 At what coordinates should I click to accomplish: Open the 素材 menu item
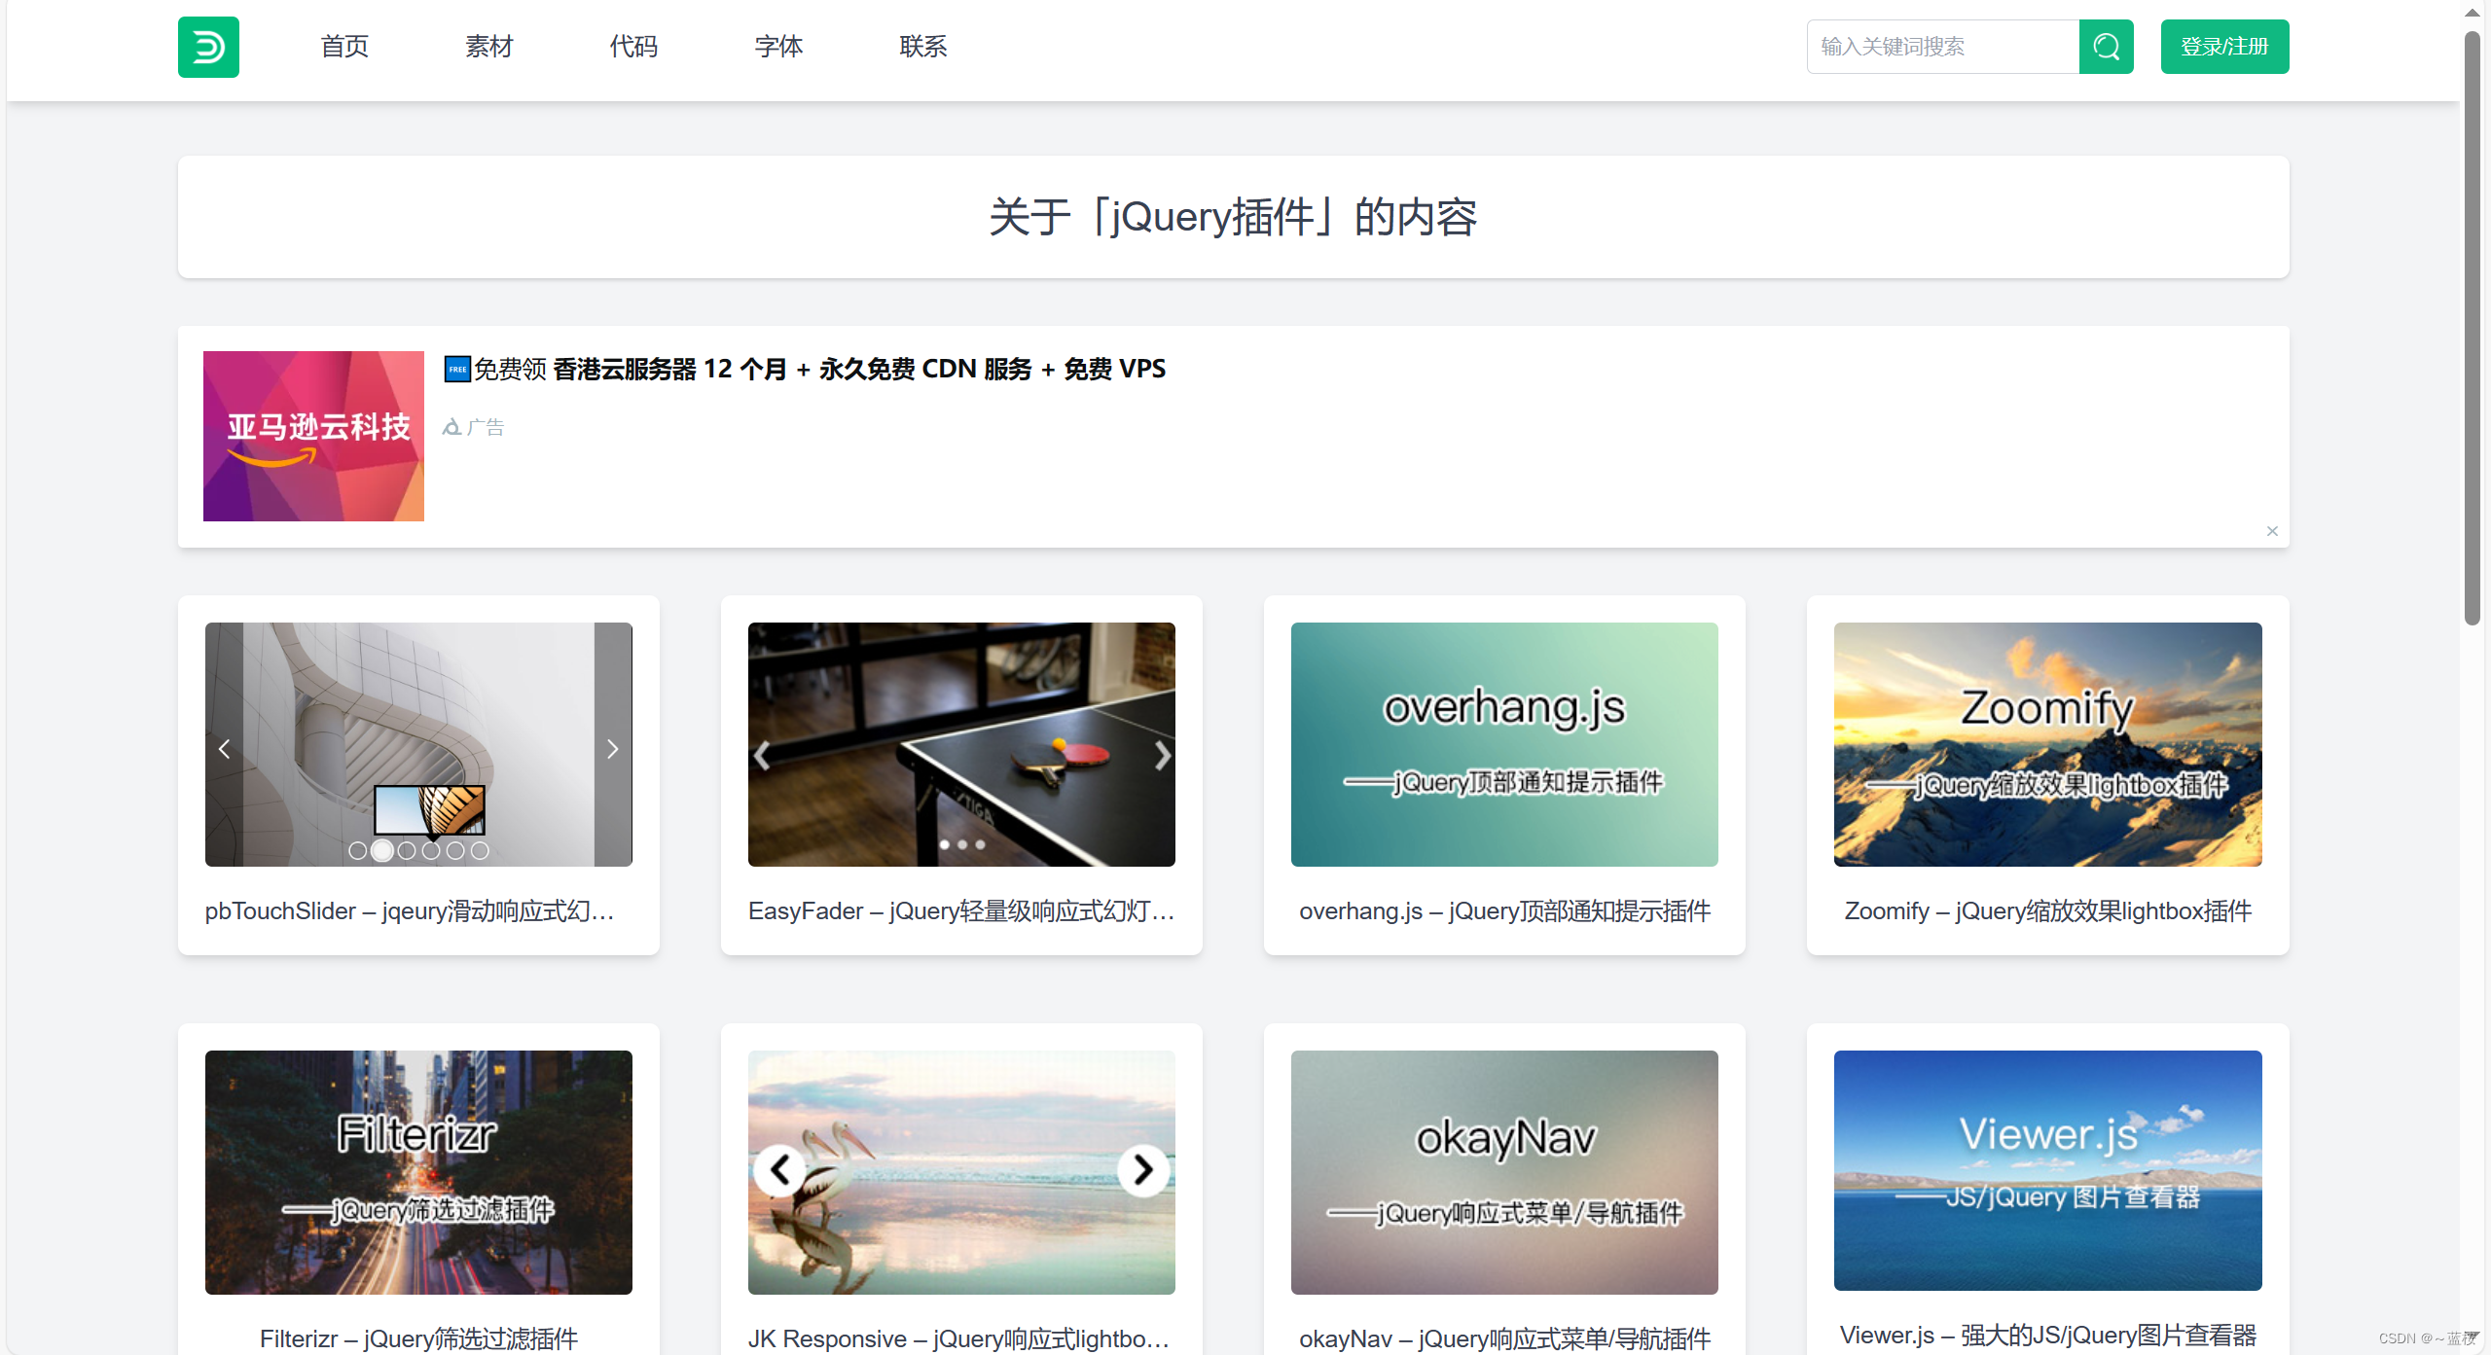click(488, 47)
